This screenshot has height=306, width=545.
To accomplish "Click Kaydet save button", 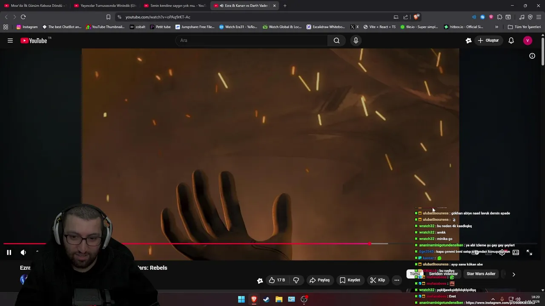I will 350,280.
